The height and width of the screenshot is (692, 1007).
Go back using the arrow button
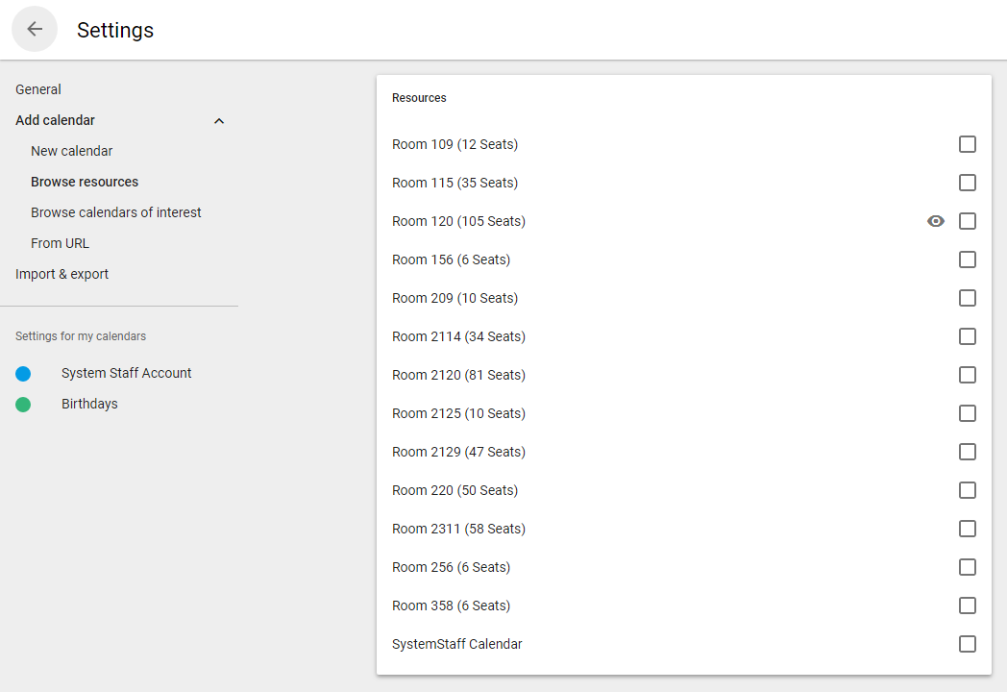coord(35,29)
